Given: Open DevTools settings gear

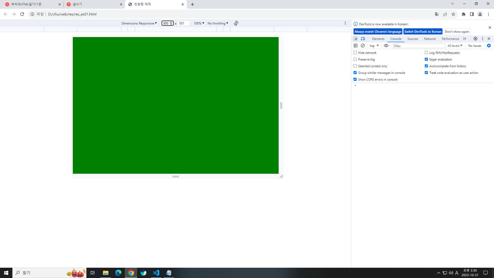Looking at the screenshot, I should click(x=475, y=39).
